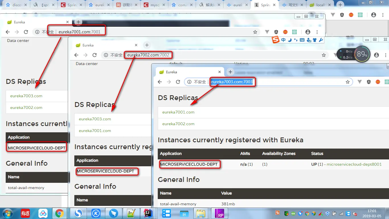The height and width of the screenshot is (219, 389).
Task: Open eureka7001.com replica link in 7002 window
Action: (x=95, y=131)
